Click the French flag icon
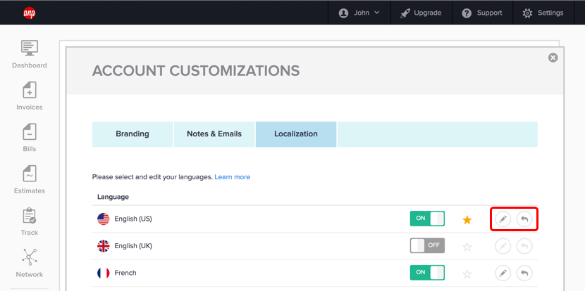This screenshot has height=291, width=585. (104, 273)
